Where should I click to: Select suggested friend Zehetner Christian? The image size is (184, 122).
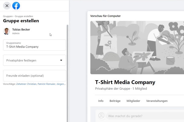pyautogui.click(x=26, y=84)
